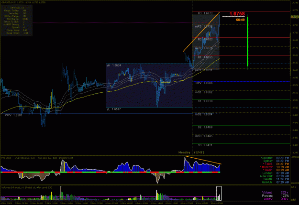299x205 pixels.
Task: Click the S3 support level label
Action: click(x=205, y=145)
